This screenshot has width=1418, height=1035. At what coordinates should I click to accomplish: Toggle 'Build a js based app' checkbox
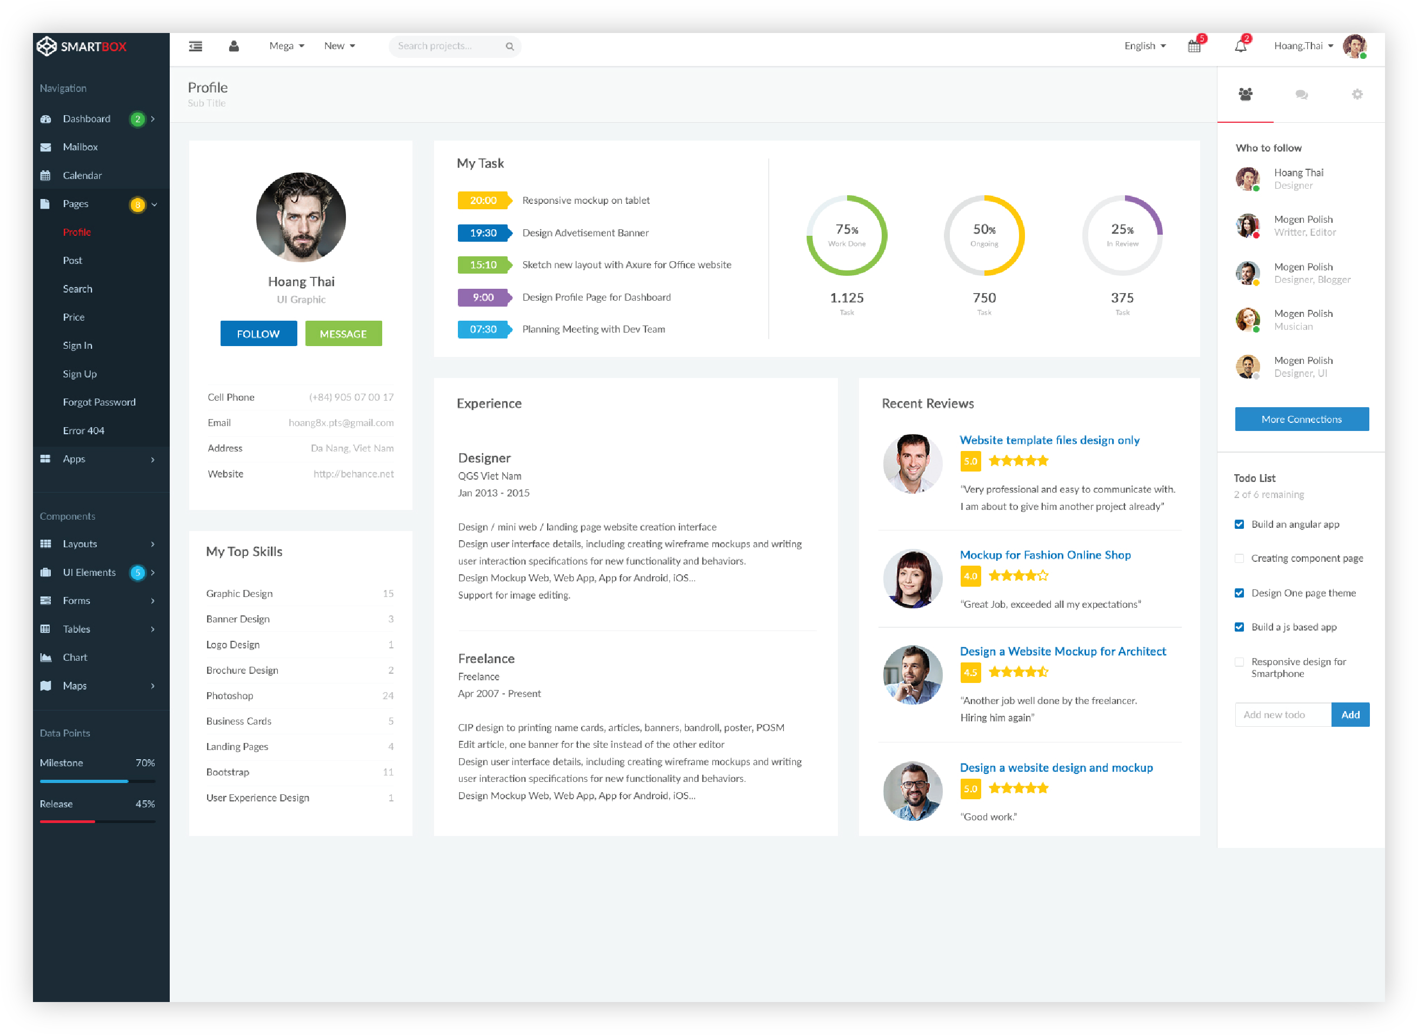(x=1239, y=627)
